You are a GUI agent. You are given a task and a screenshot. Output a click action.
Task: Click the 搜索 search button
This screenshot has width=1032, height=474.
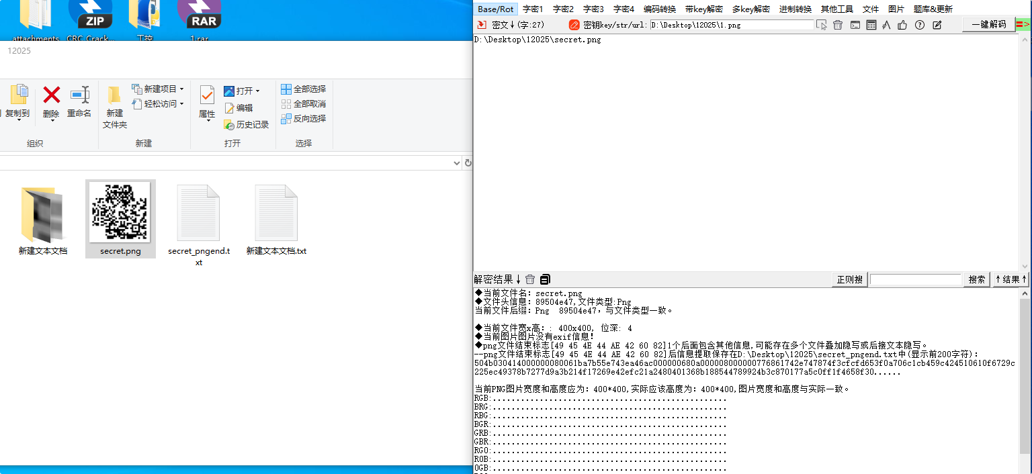(x=978, y=279)
